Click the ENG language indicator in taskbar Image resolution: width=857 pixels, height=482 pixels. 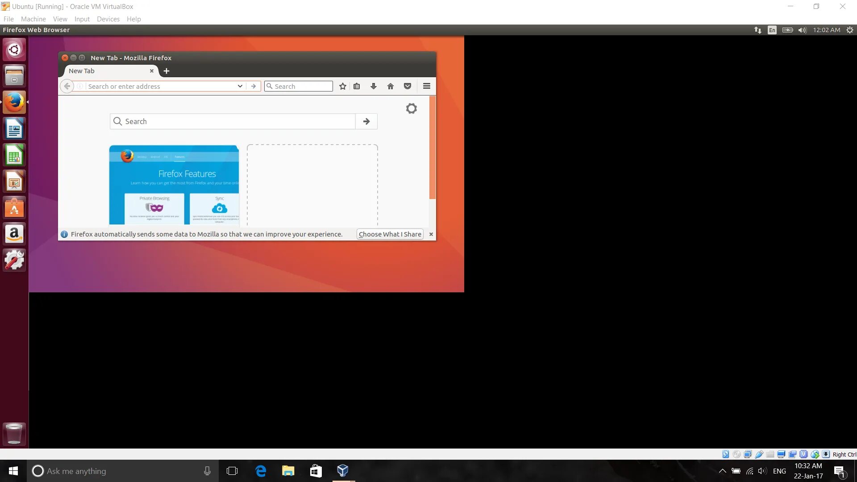(x=779, y=471)
